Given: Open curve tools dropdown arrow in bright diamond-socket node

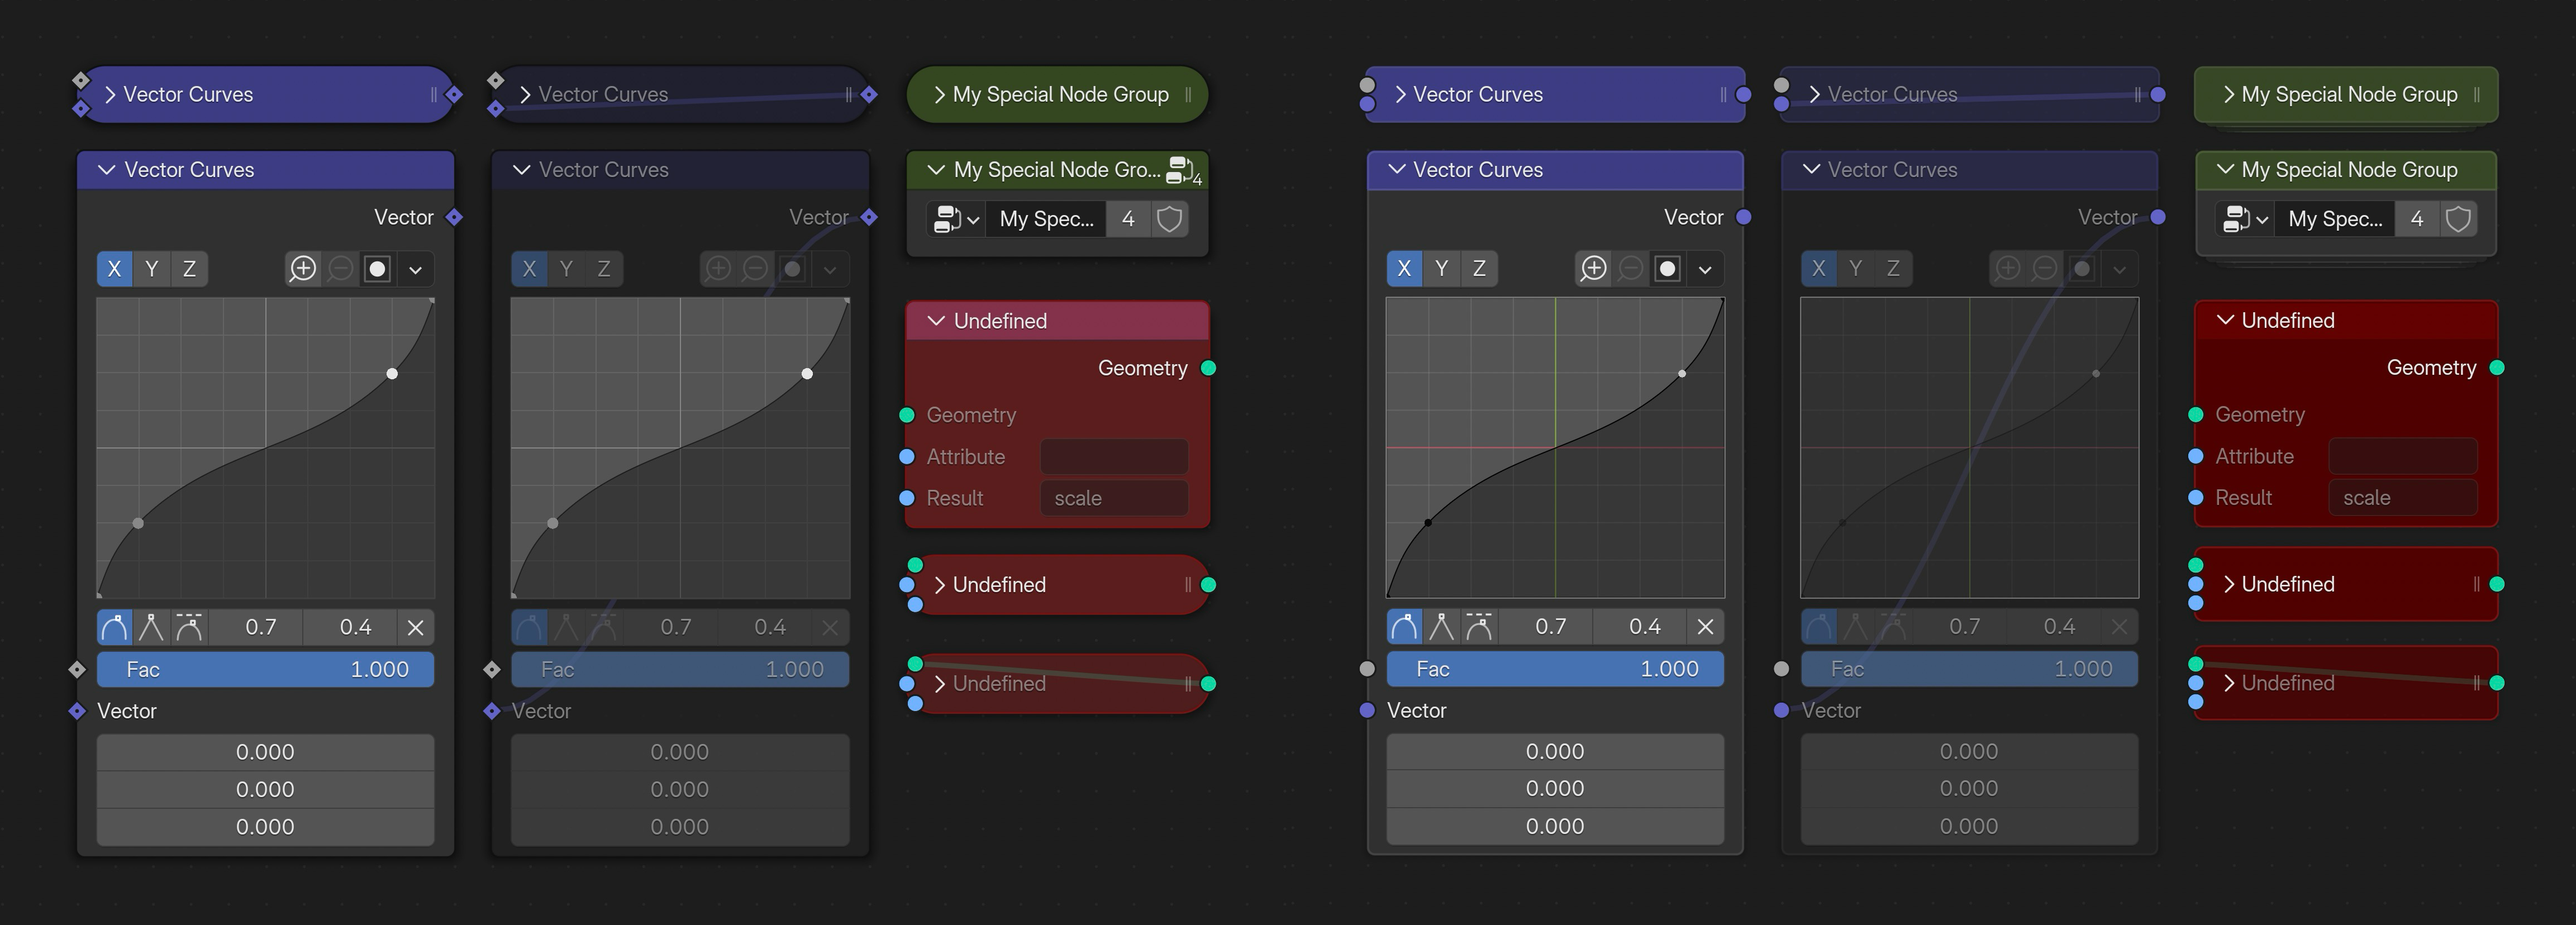Looking at the screenshot, I should 415,269.
